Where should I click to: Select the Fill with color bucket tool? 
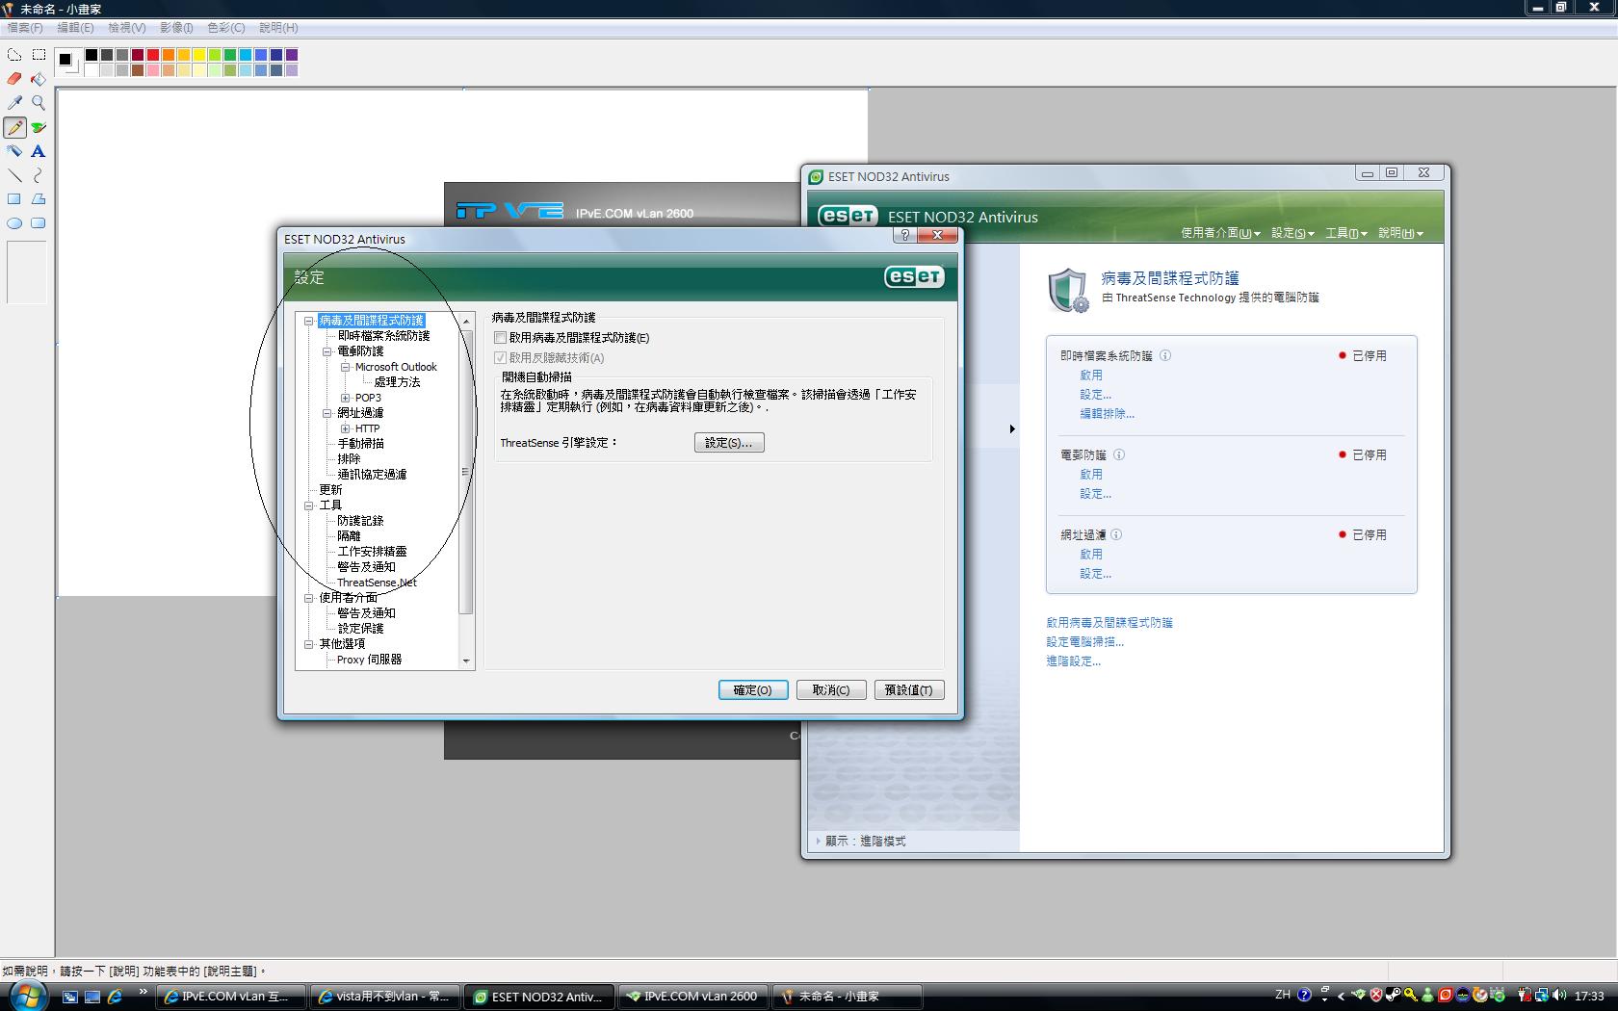click(x=39, y=79)
